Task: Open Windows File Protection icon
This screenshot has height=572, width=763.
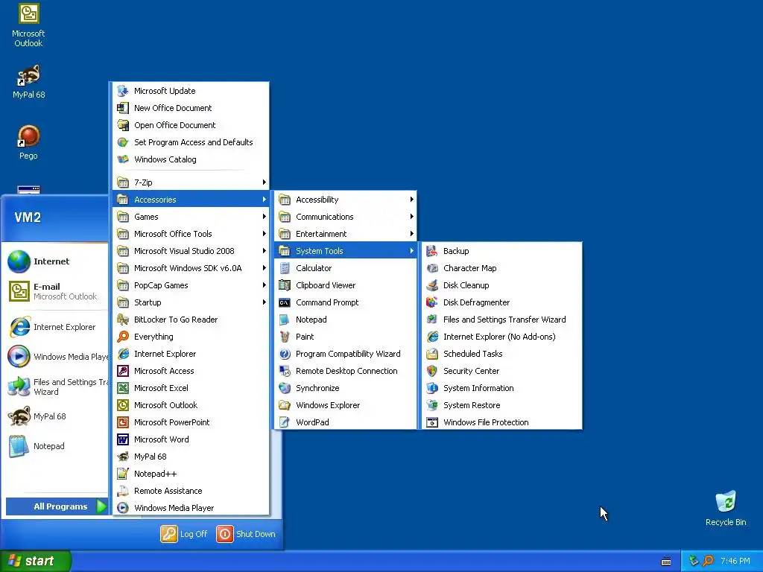Action: [x=432, y=422]
